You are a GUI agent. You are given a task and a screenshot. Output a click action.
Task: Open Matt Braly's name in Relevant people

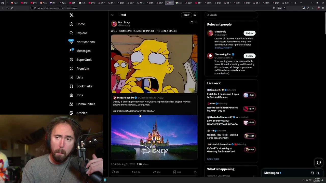click(x=220, y=32)
